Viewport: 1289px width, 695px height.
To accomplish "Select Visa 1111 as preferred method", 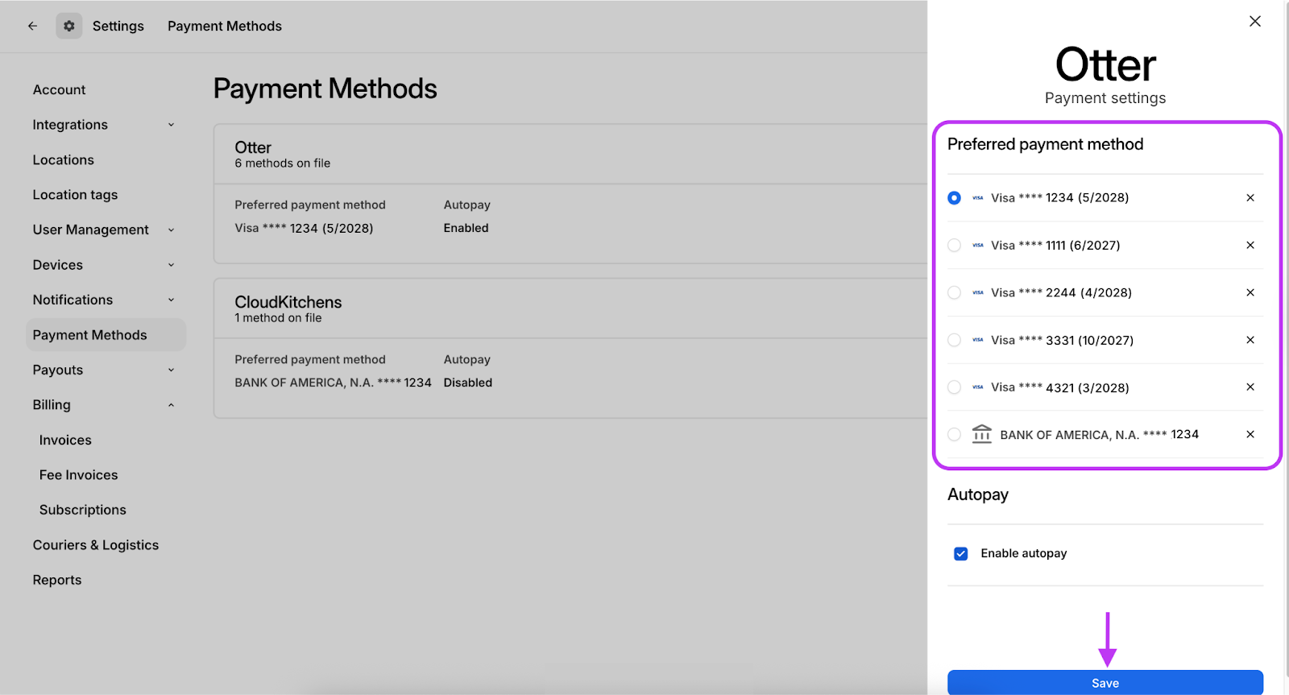I will pyautogui.click(x=954, y=245).
